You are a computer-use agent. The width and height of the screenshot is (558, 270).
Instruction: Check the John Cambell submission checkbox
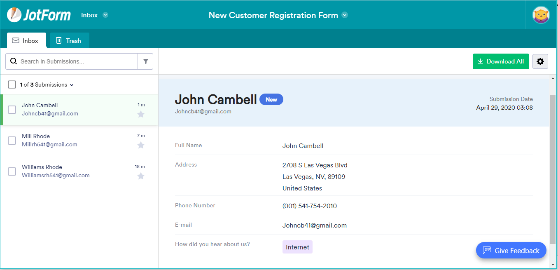(12, 110)
